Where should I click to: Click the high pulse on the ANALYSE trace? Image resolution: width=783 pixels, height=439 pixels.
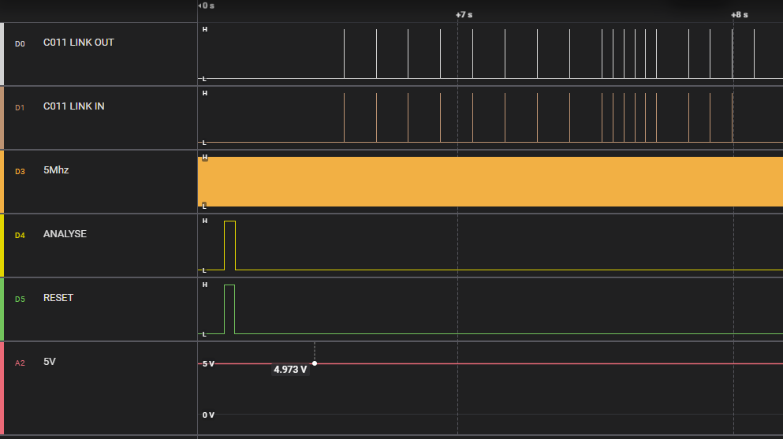(x=229, y=244)
